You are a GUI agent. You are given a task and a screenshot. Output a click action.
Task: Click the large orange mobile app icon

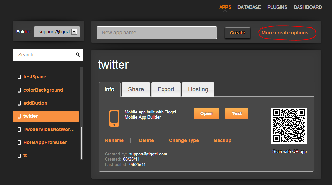pos(114,118)
